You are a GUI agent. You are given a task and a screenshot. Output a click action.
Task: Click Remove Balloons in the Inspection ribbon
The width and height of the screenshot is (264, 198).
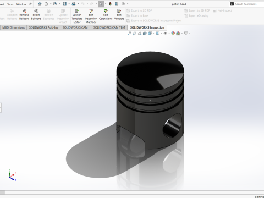click(24, 14)
